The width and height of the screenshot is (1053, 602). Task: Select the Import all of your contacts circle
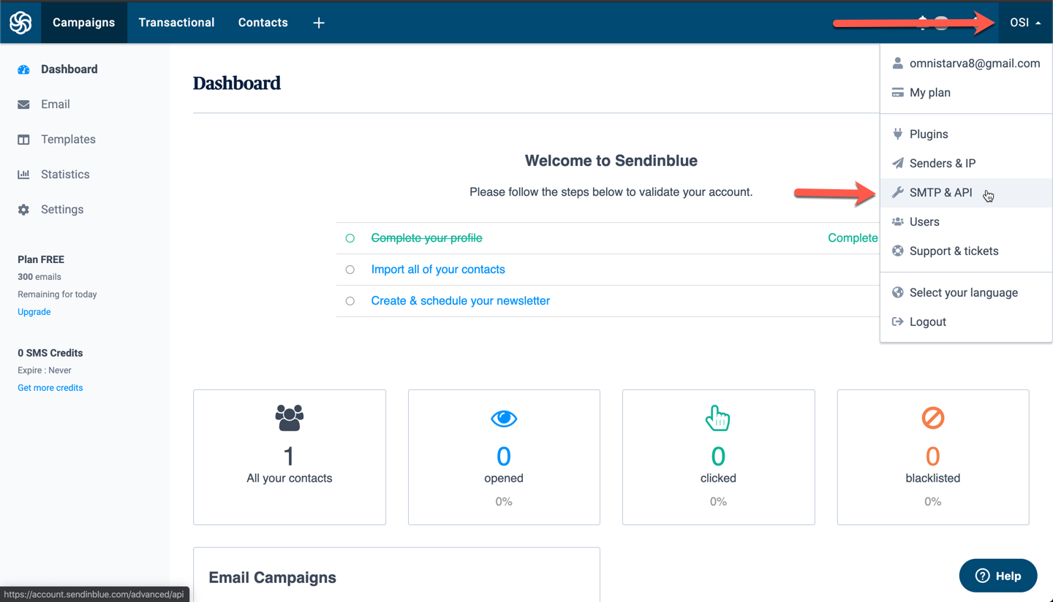pyautogui.click(x=350, y=270)
